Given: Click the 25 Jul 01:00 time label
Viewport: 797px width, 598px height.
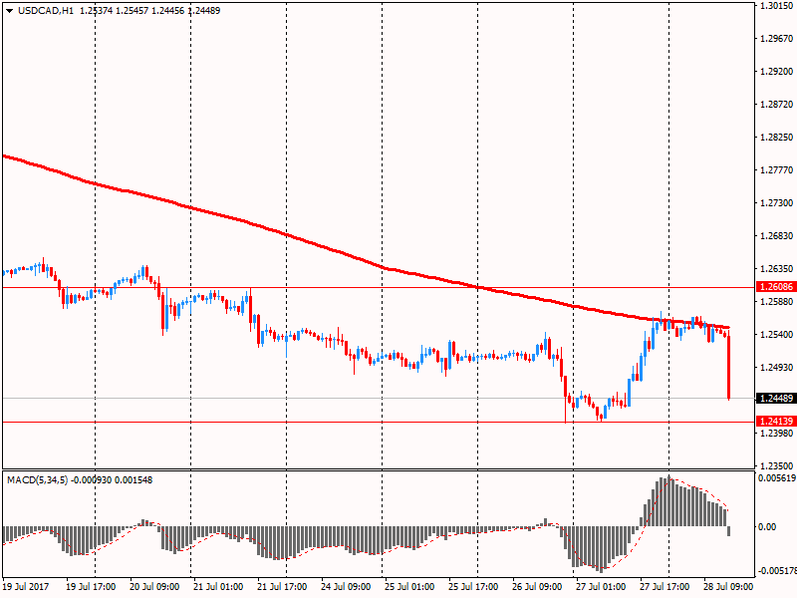Looking at the screenshot, I should tap(409, 586).
